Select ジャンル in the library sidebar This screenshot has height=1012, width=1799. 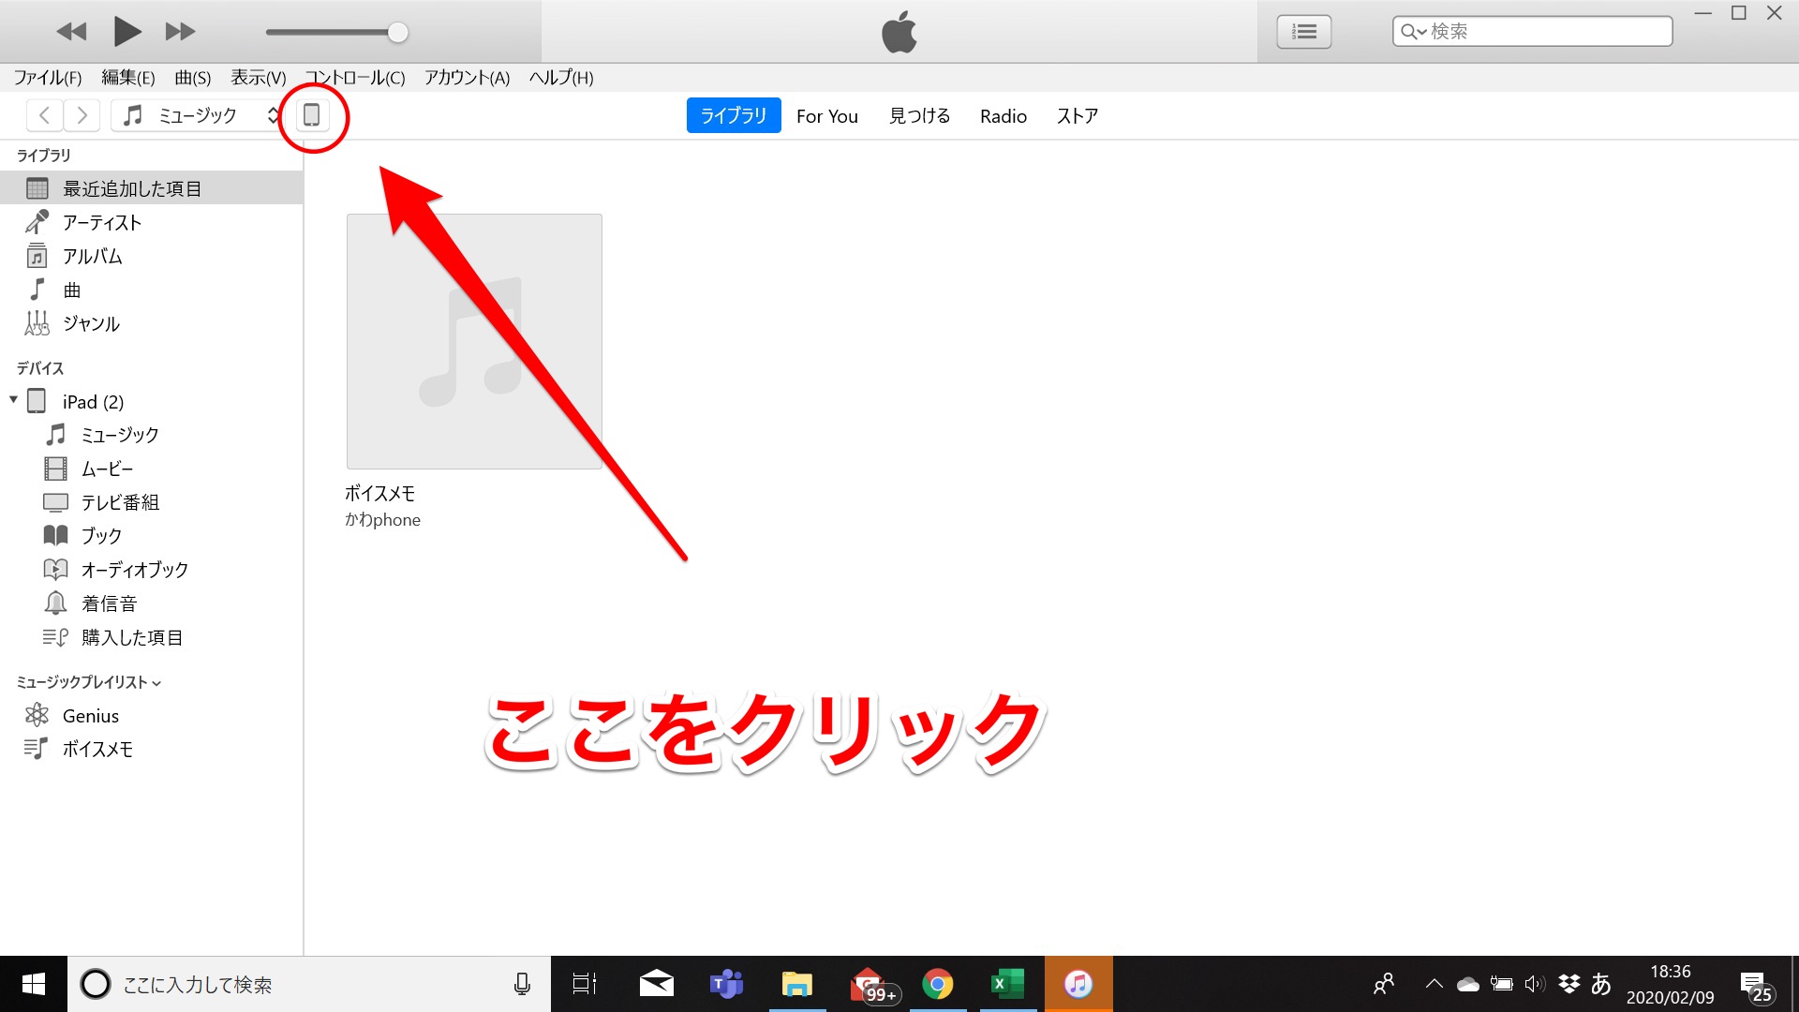click(x=151, y=323)
